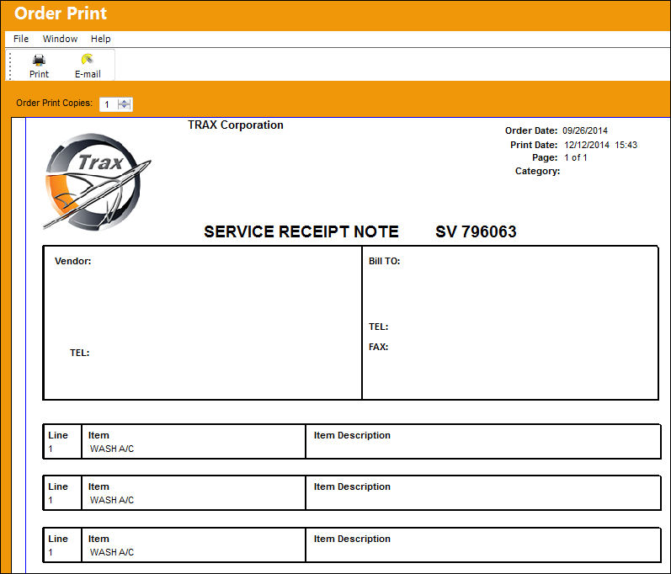The height and width of the screenshot is (574, 671).
Task: Click the TEL label in Bill TO box
Action: coord(378,327)
